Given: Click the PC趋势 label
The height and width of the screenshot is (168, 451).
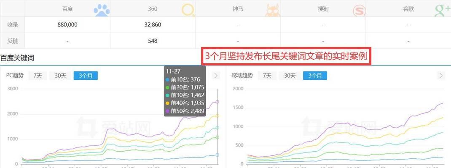Looking at the screenshot, I should 15,76.
